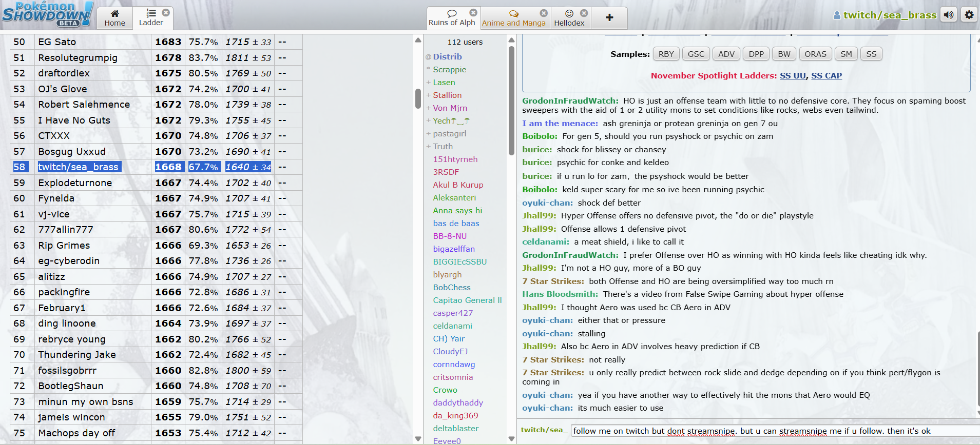Open the SS CAP spotlight ladder link

pyautogui.click(x=827, y=75)
